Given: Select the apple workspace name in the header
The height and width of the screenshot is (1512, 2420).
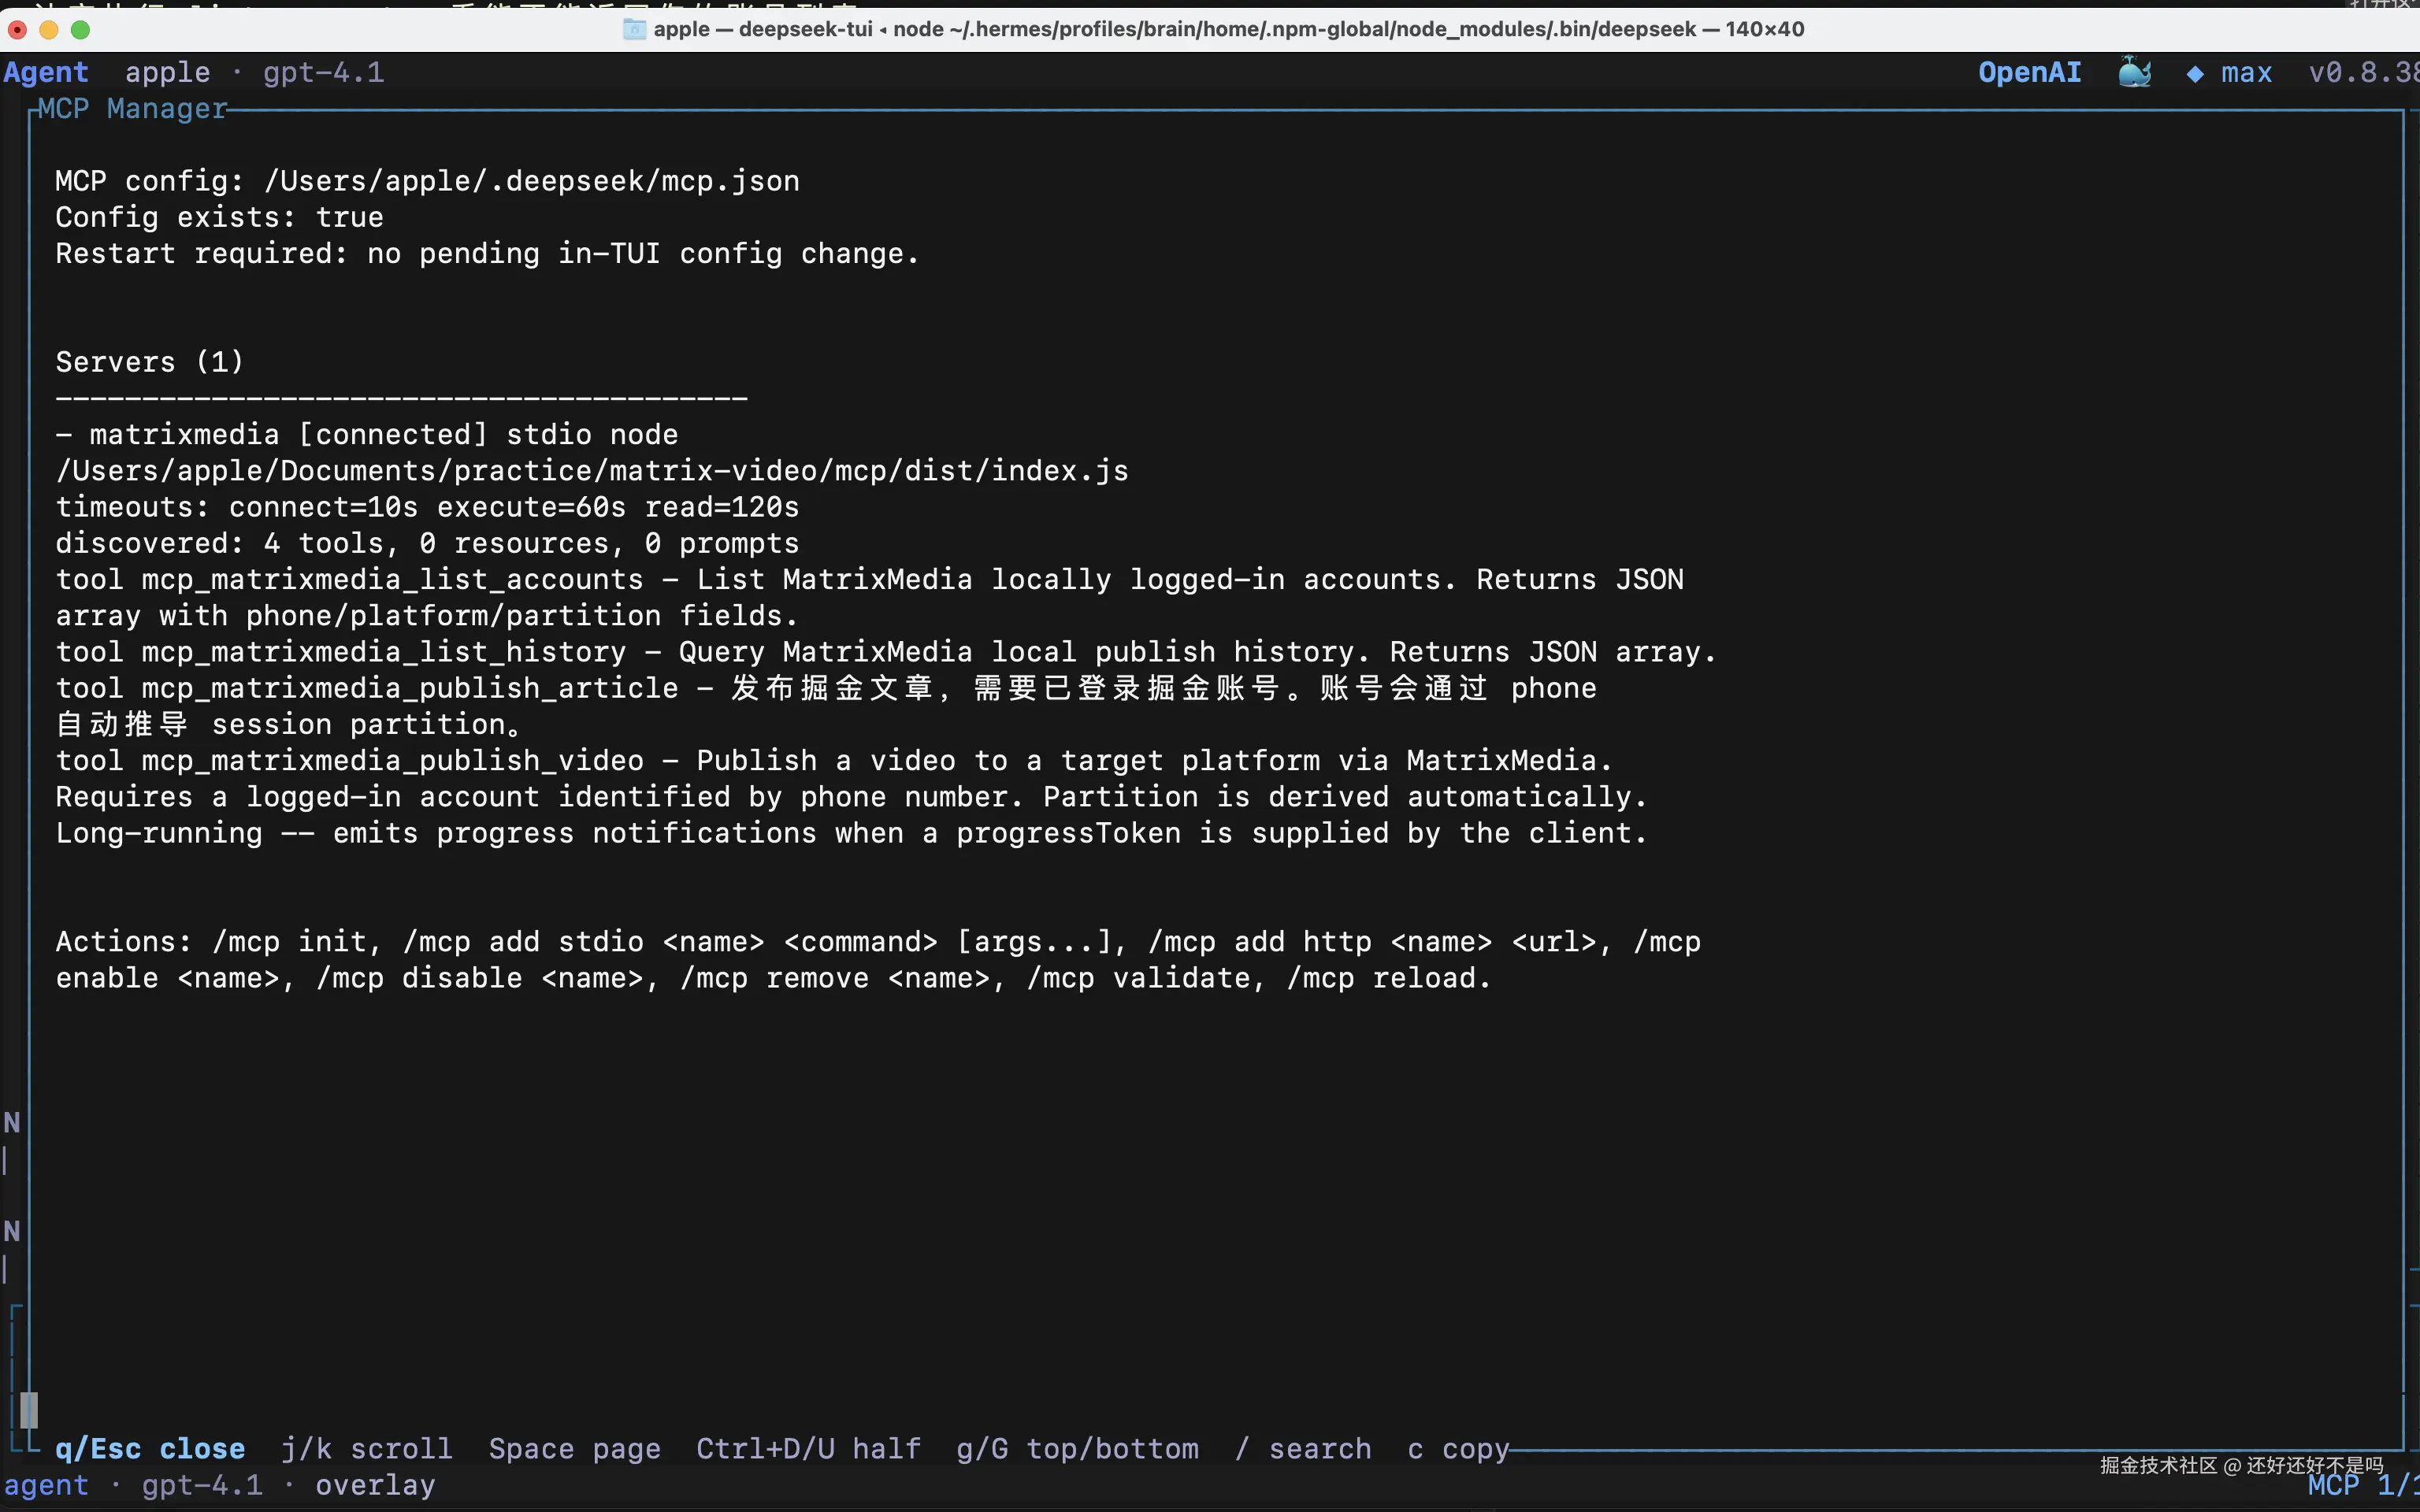Looking at the screenshot, I should (168, 73).
